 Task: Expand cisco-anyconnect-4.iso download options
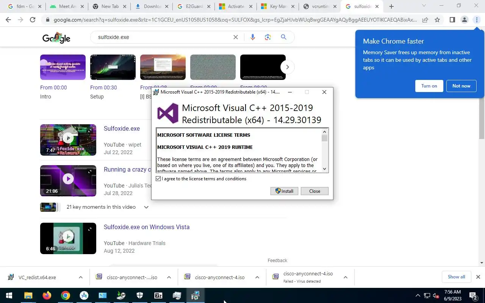click(257, 277)
